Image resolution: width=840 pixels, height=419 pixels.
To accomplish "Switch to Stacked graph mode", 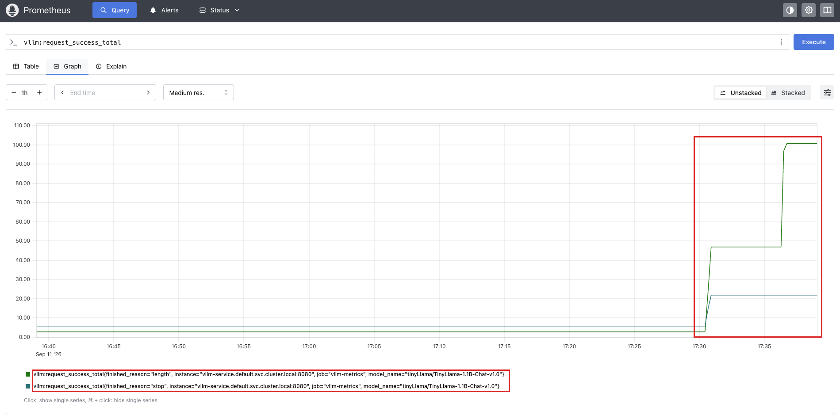I will tap(788, 93).
